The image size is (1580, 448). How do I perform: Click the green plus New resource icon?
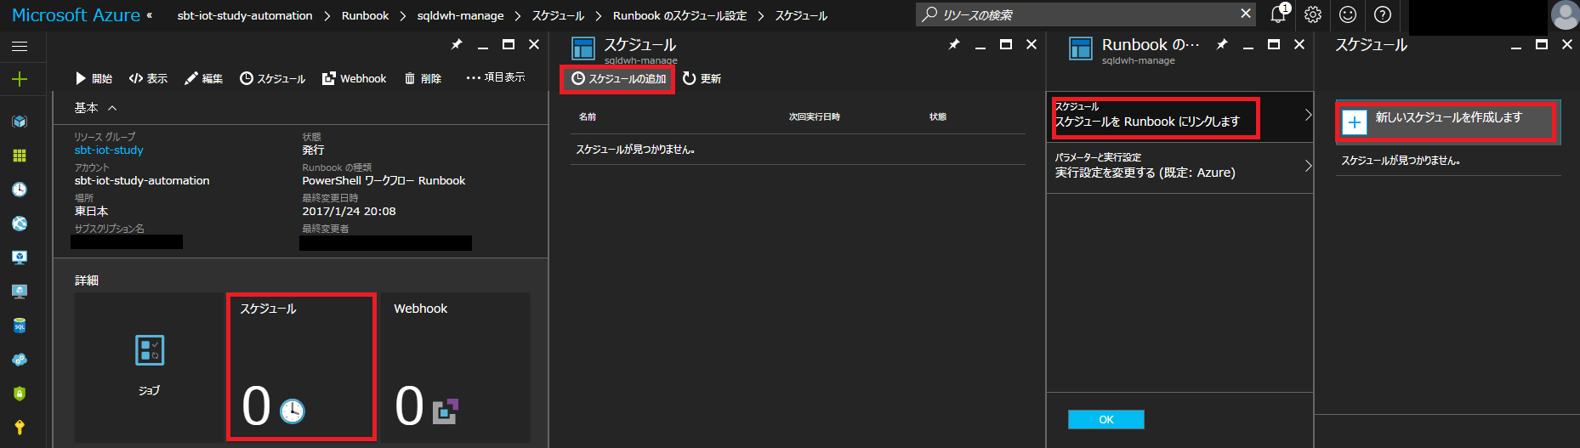pyautogui.click(x=20, y=79)
